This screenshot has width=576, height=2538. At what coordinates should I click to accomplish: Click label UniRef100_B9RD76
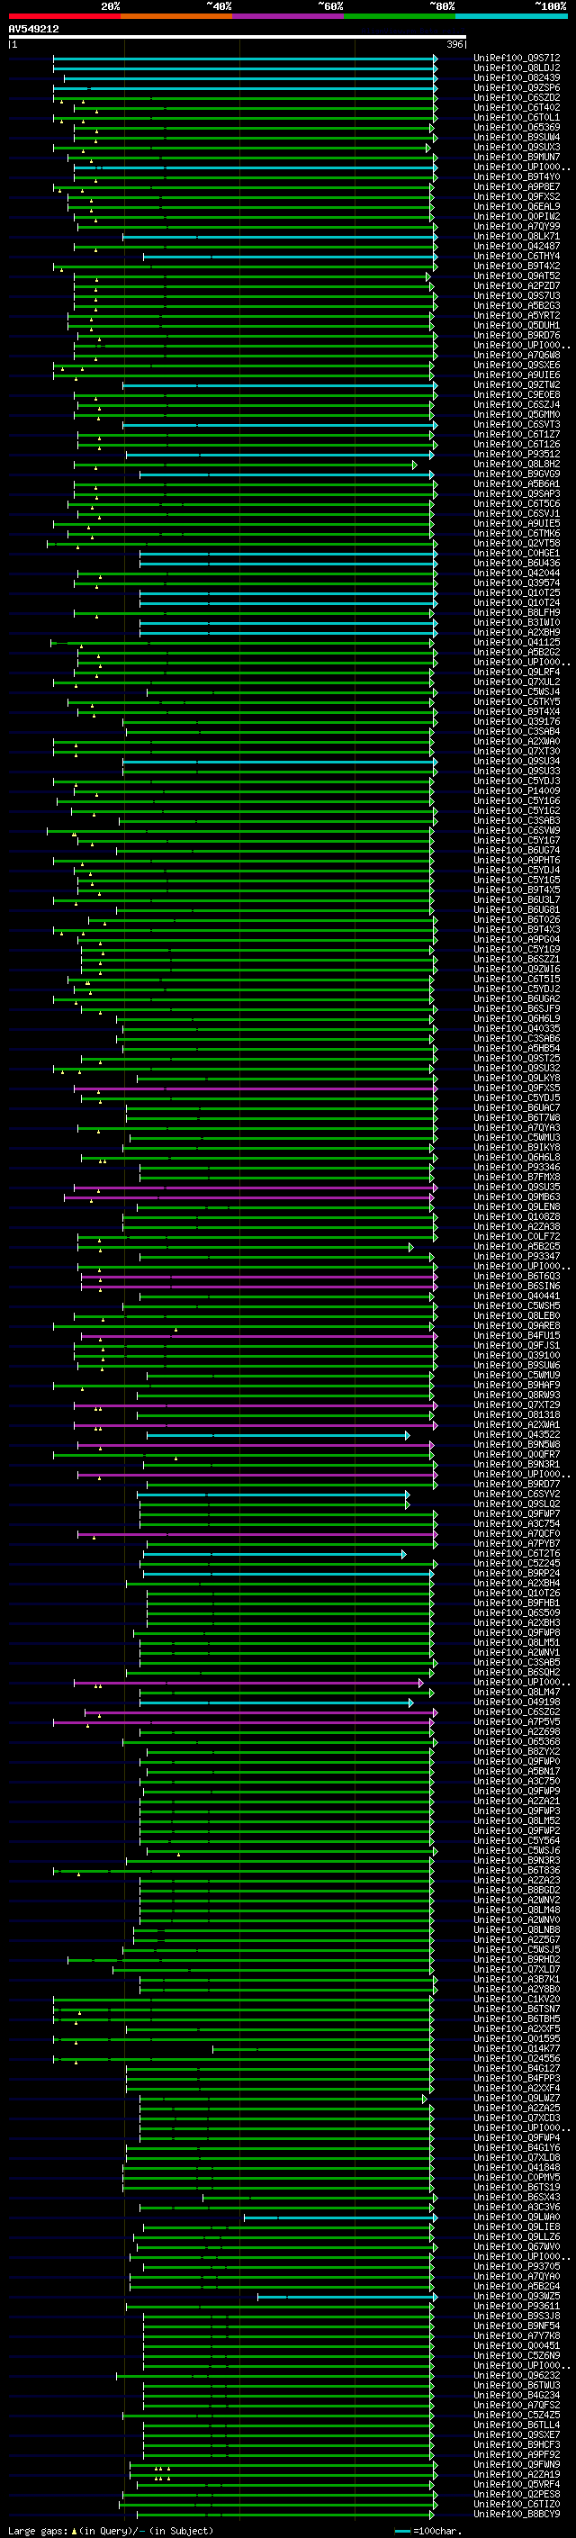click(517, 335)
